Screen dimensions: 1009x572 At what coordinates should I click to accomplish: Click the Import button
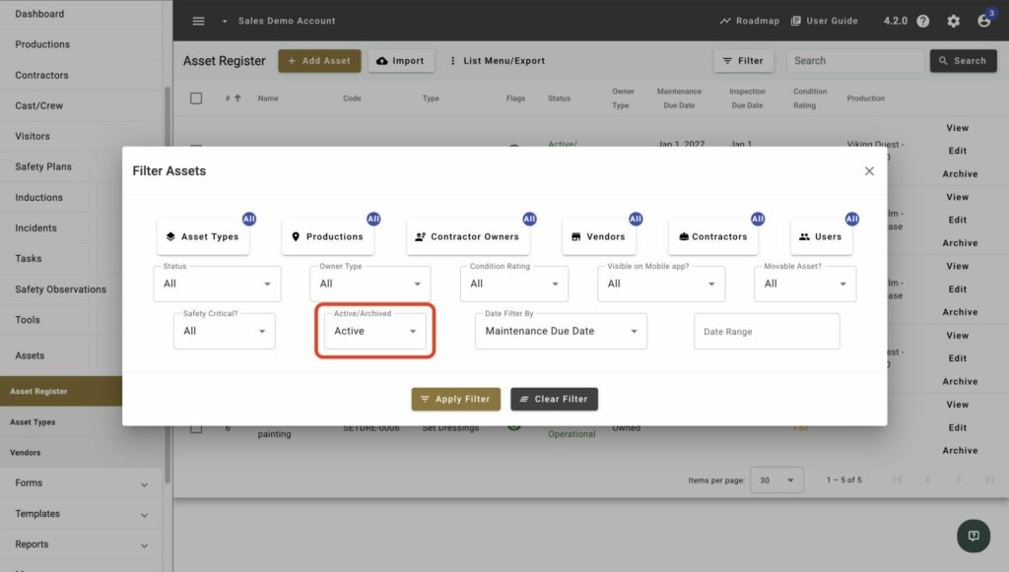click(401, 61)
